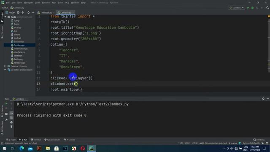The width and height of the screenshot is (270, 152).
Task: Click line 13 clicked.set() in editor
Action: (64, 84)
